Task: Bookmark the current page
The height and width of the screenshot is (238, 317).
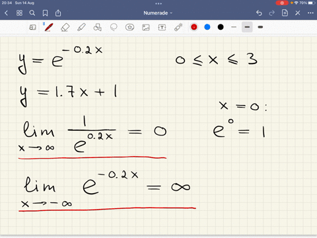Action: [x=45, y=13]
